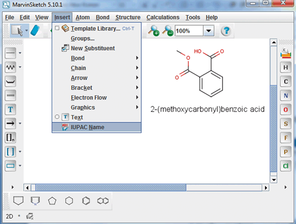Insert the pyrrole ring template
The height and width of the screenshot is (224, 296).
tap(35, 201)
